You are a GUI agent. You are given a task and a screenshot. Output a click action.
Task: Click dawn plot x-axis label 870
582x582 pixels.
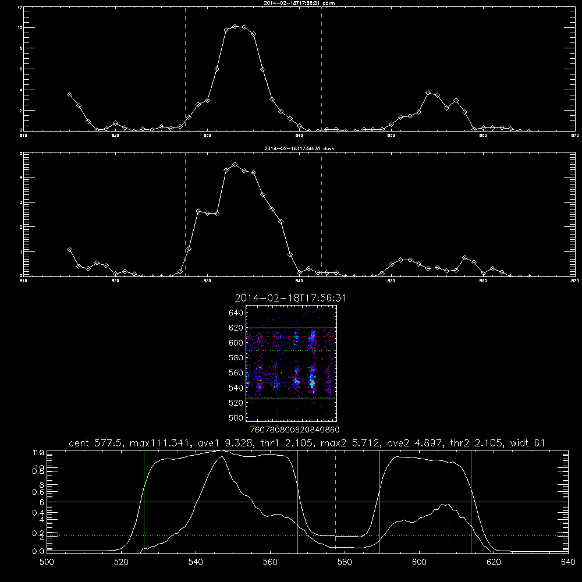575,136
